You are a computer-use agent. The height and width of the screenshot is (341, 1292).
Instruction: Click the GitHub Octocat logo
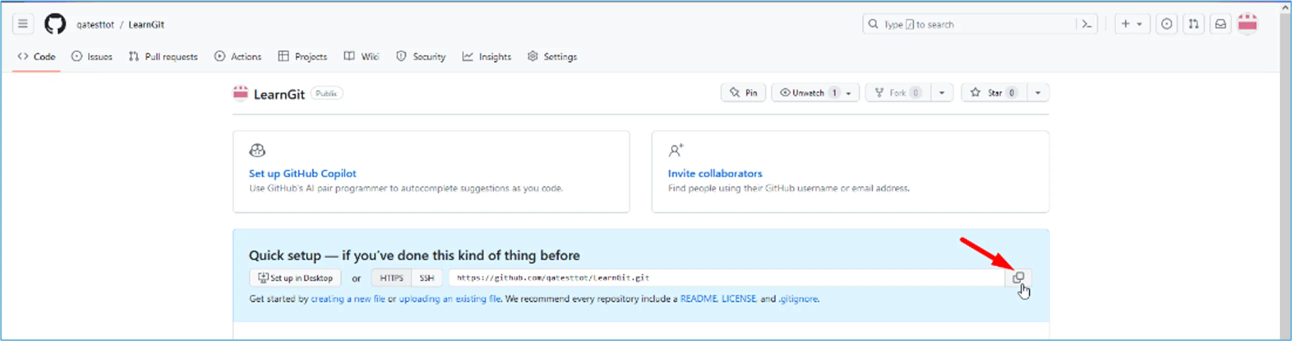55,24
